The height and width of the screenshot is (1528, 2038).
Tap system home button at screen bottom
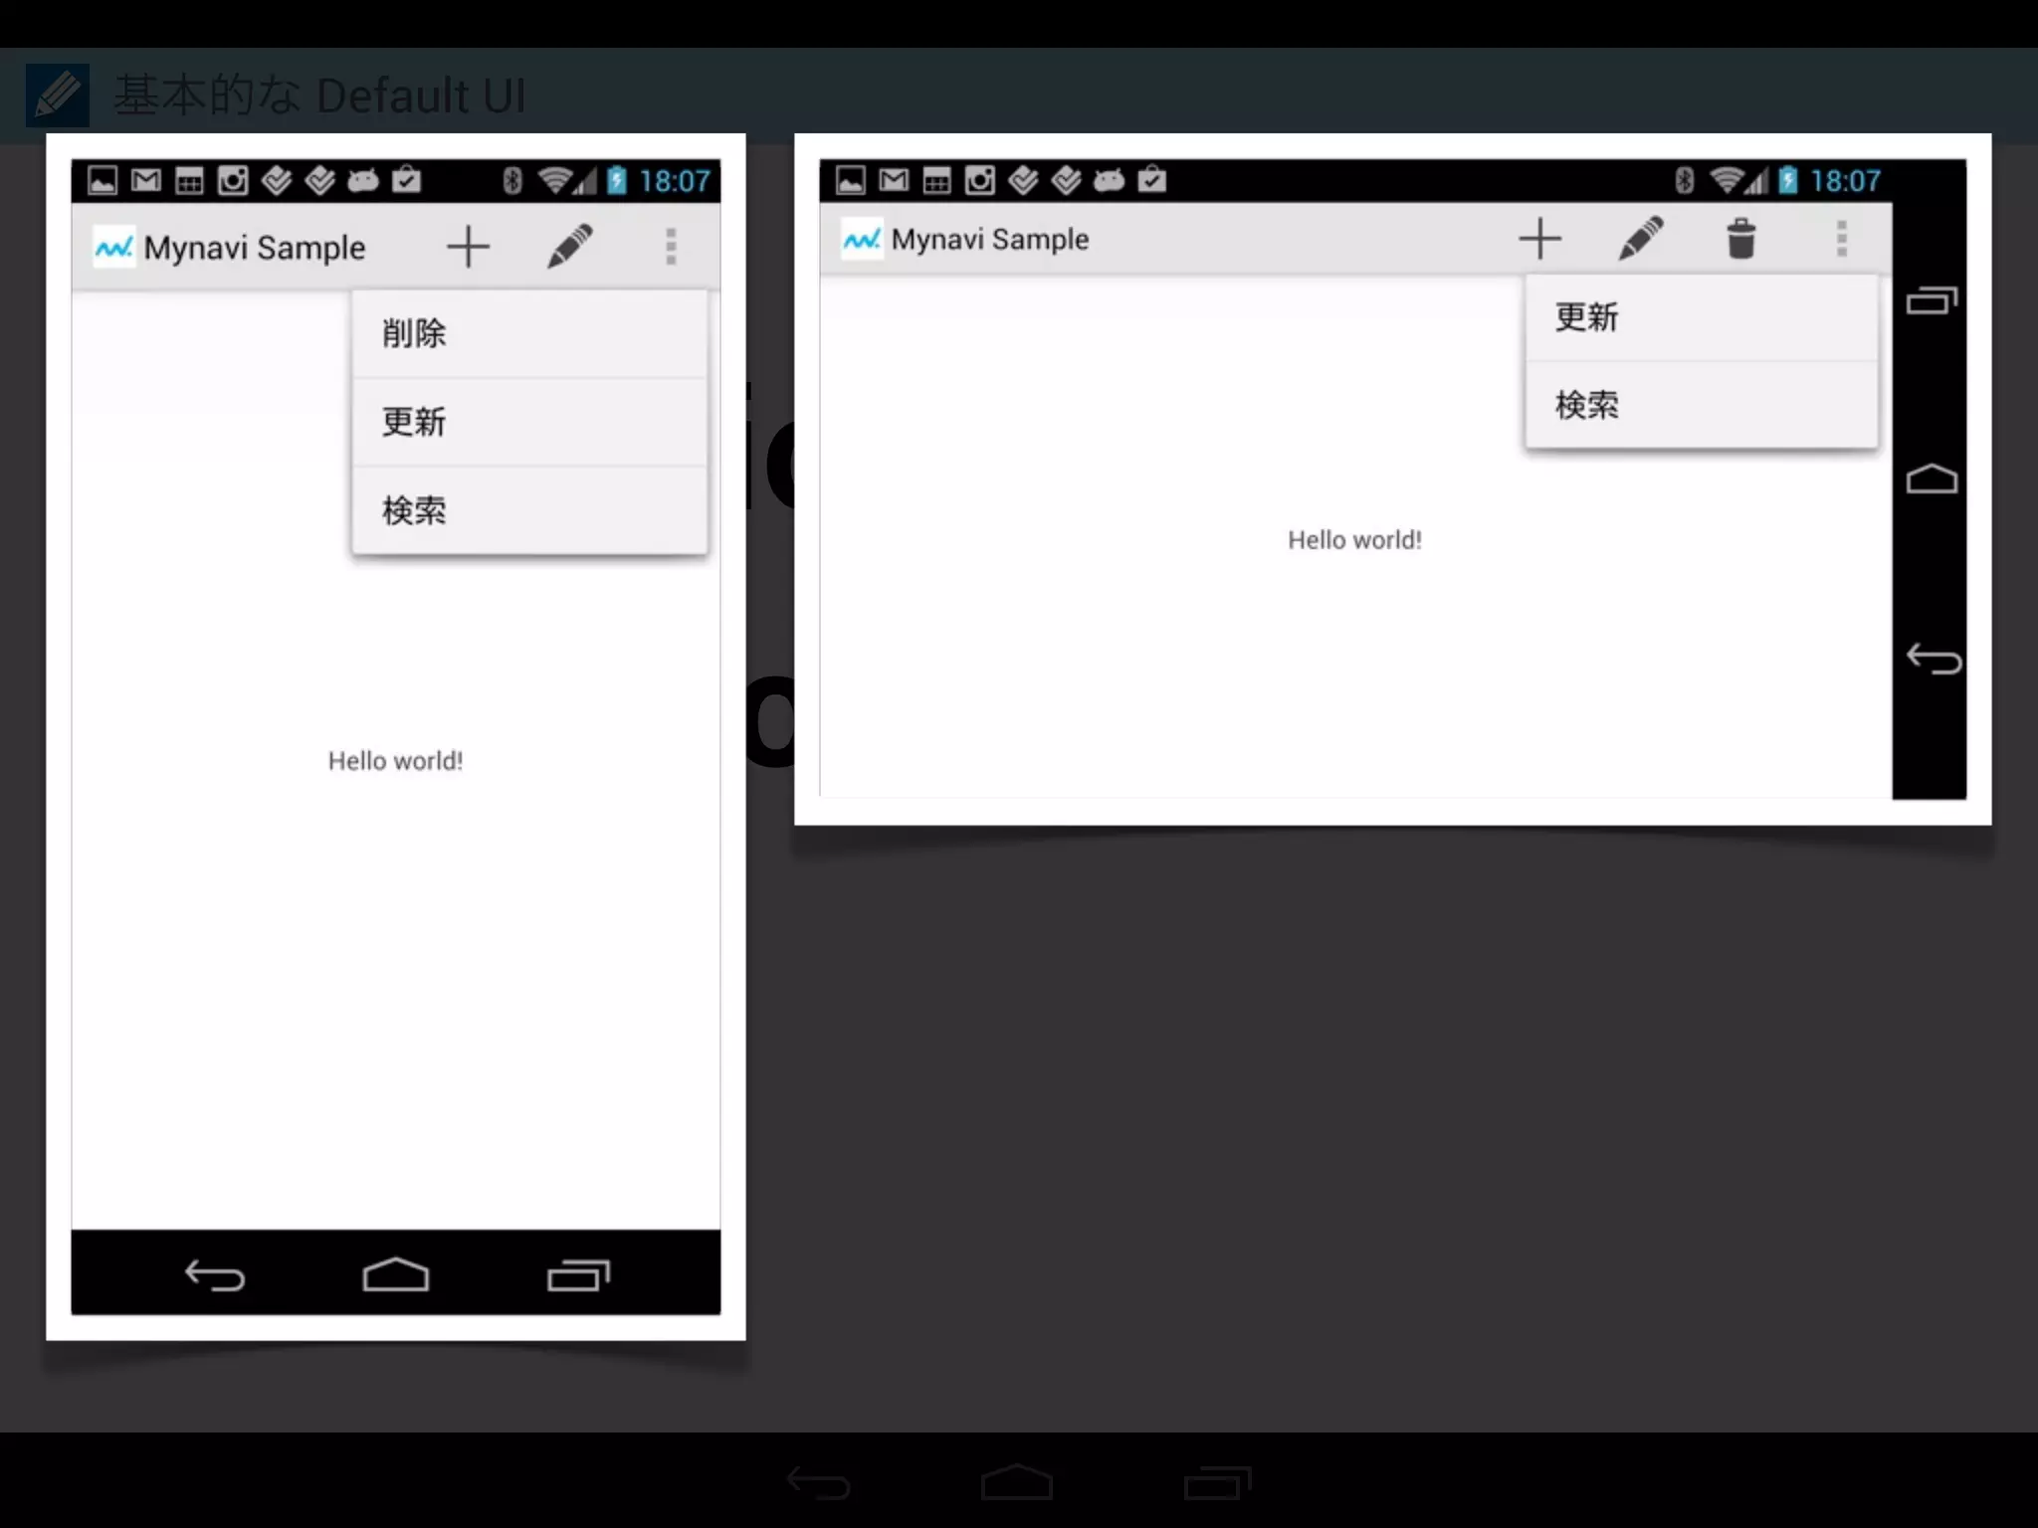[1017, 1481]
